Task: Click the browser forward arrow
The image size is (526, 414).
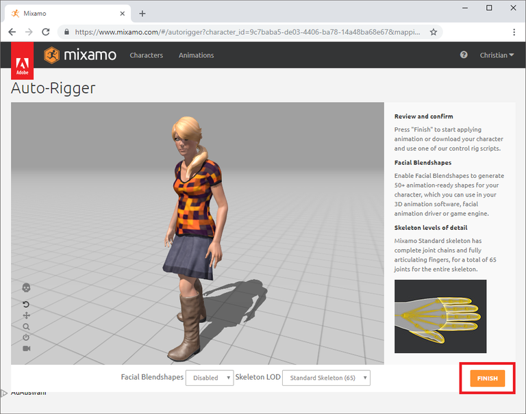Action: click(29, 32)
